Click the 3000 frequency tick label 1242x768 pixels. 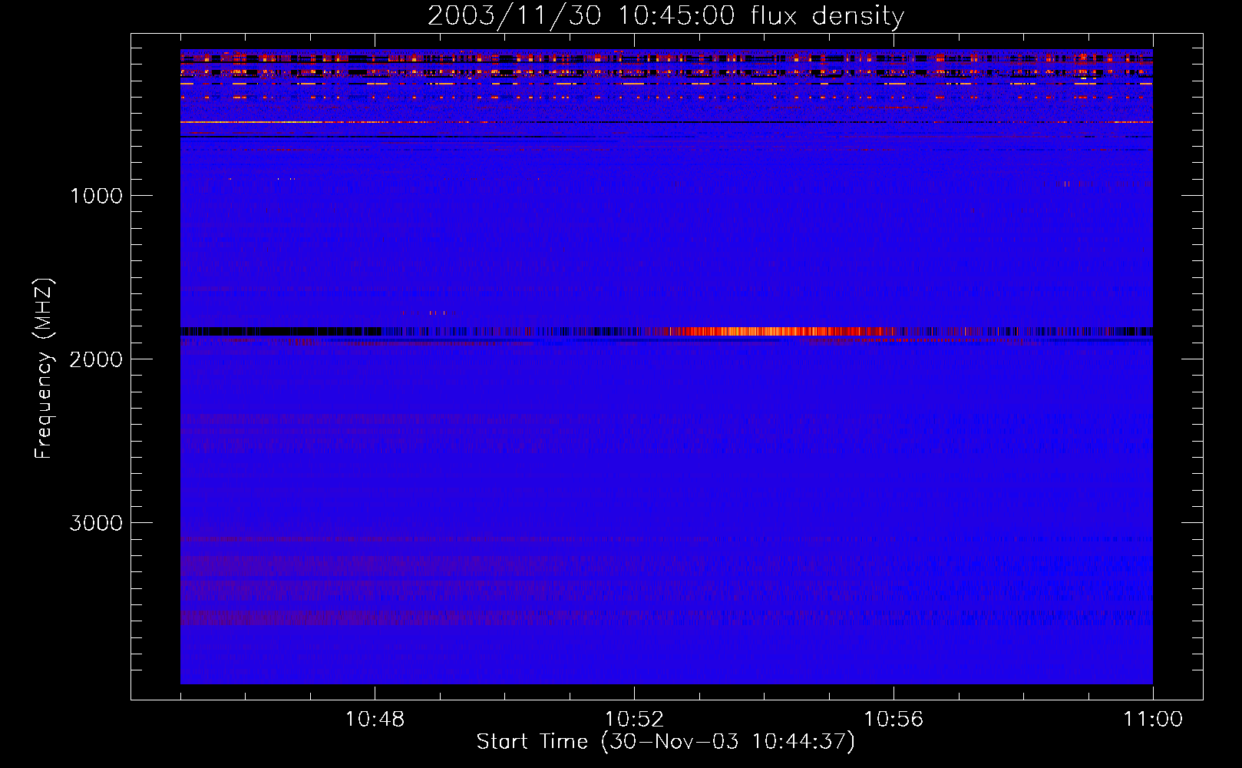(97, 523)
